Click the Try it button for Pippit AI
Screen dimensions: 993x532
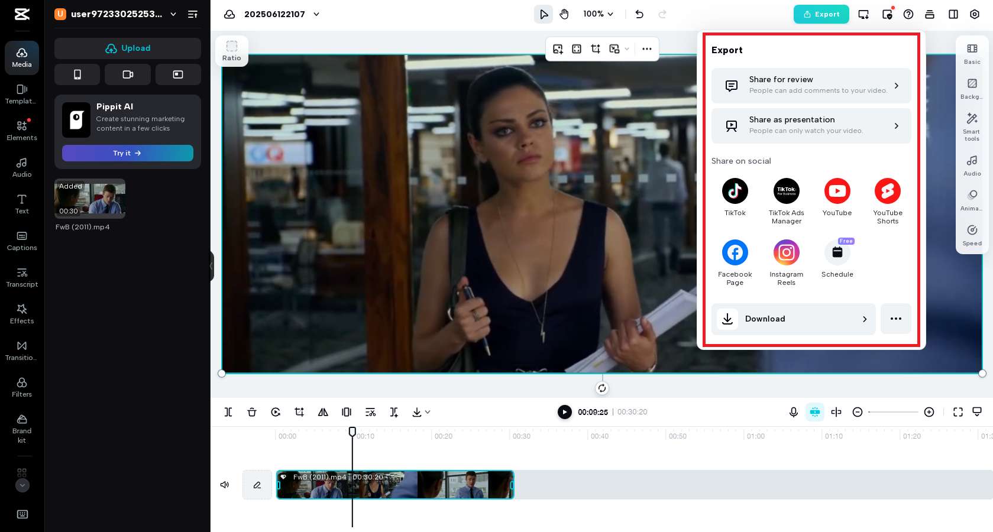point(127,153)
